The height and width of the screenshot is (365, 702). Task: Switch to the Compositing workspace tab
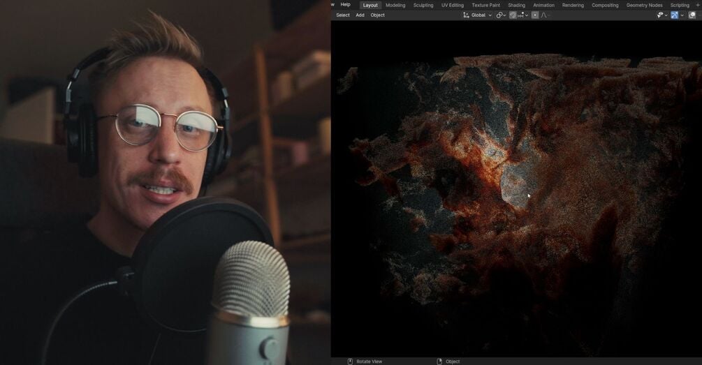click(605, 6)
